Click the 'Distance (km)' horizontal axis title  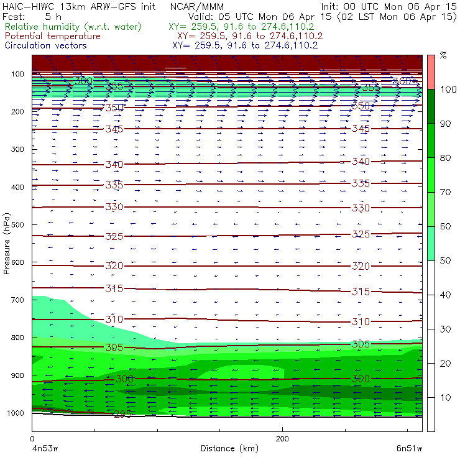point(229,448)
